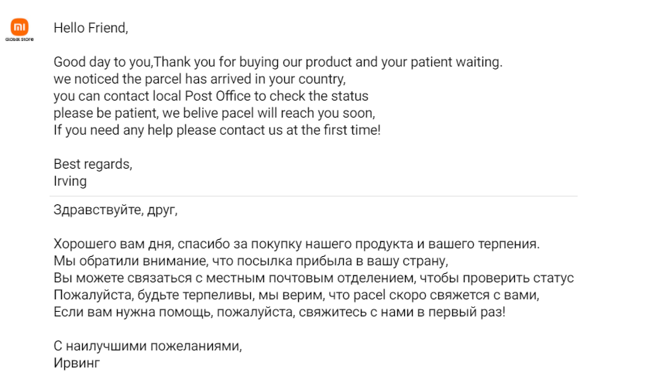Screen dimensions: 645x376
Task: Click 'please be patient, we belive pacel' line
Action: [x=214, y=113]
